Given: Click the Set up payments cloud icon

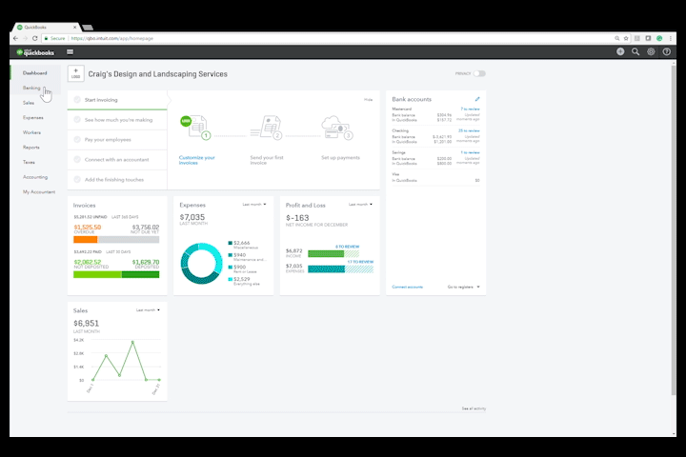Looking at the screenshot, I should [x=337, y=128].
